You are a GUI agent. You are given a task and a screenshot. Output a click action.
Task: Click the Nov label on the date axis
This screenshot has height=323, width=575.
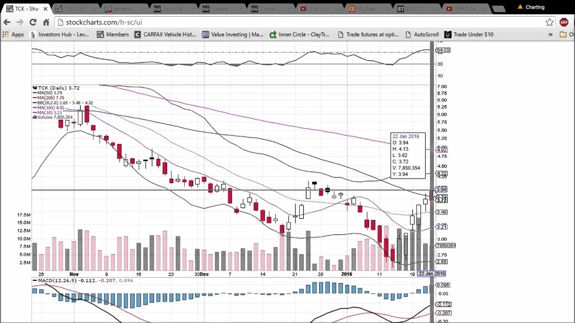(x=74, y=274)
